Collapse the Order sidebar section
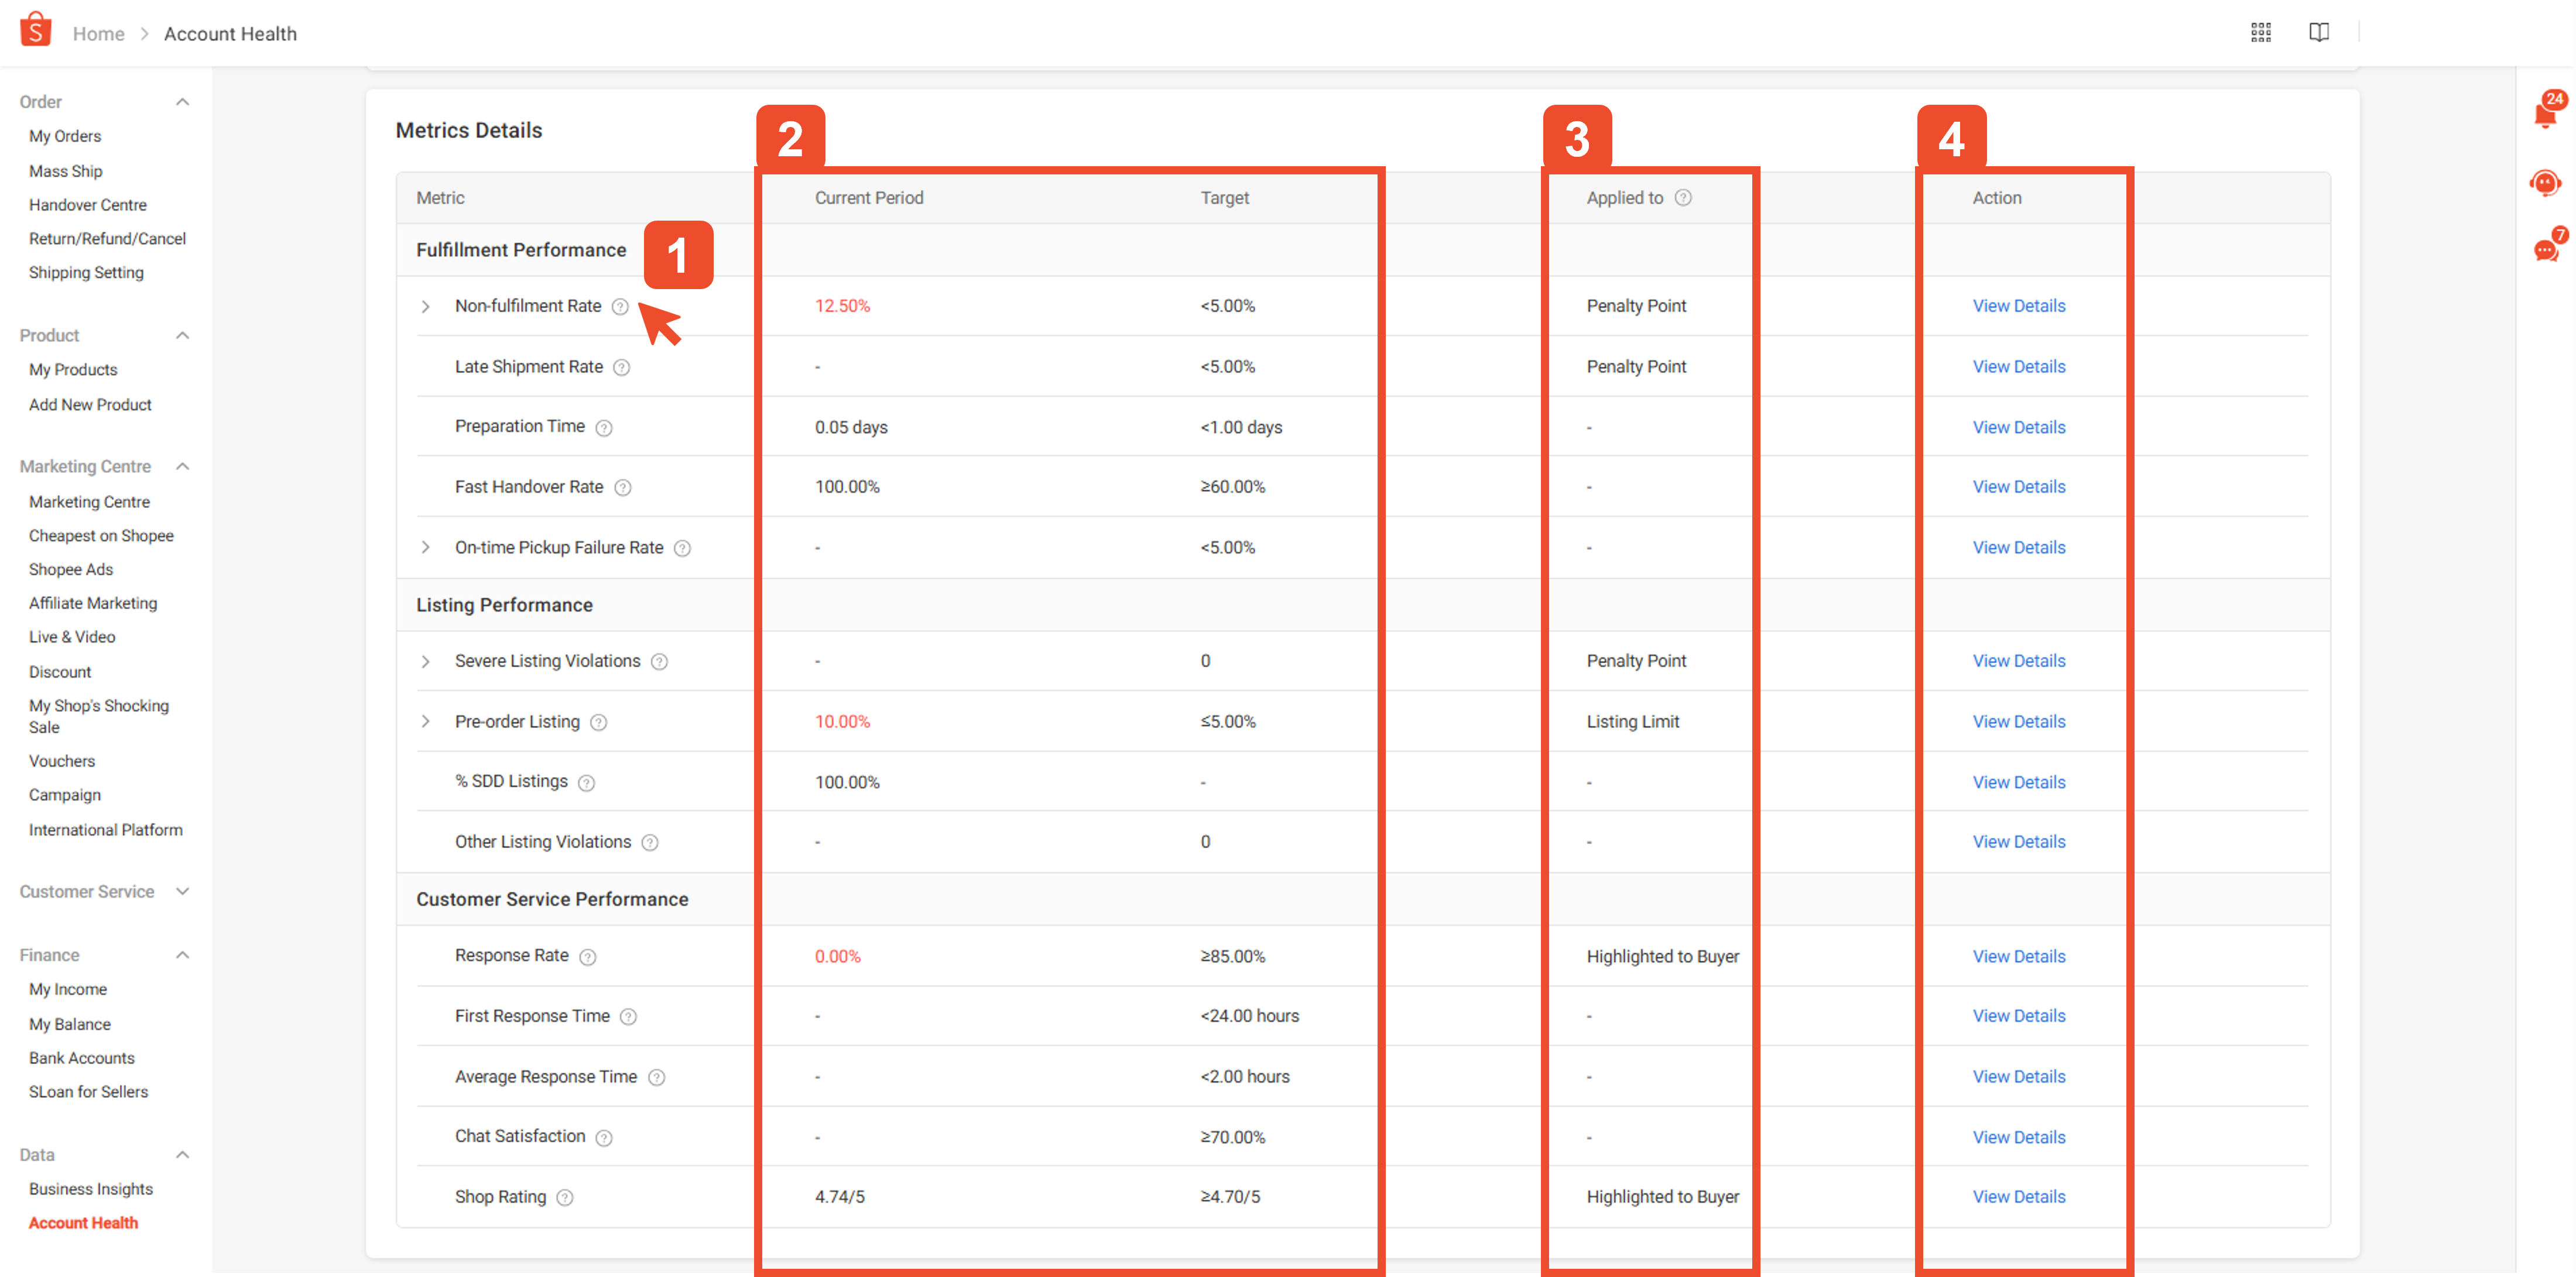This screenshot has width=2576, height=1277. pos(183,102)
